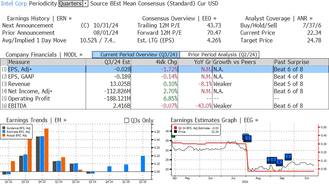Click the blue event marker labeled 4

pyautogui.click(x=279, y=162)
